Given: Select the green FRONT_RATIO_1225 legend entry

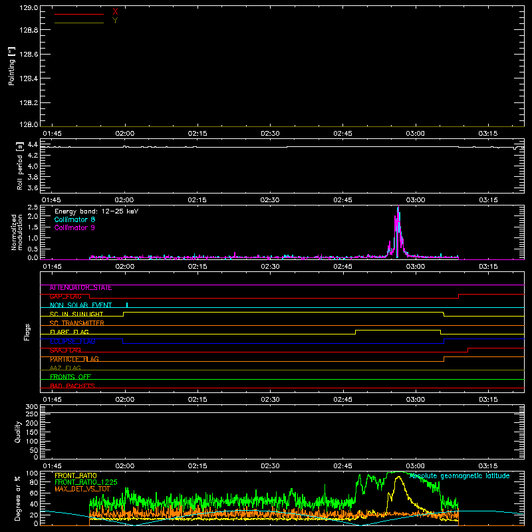Looking at the screenshot, I should (86, 482).
